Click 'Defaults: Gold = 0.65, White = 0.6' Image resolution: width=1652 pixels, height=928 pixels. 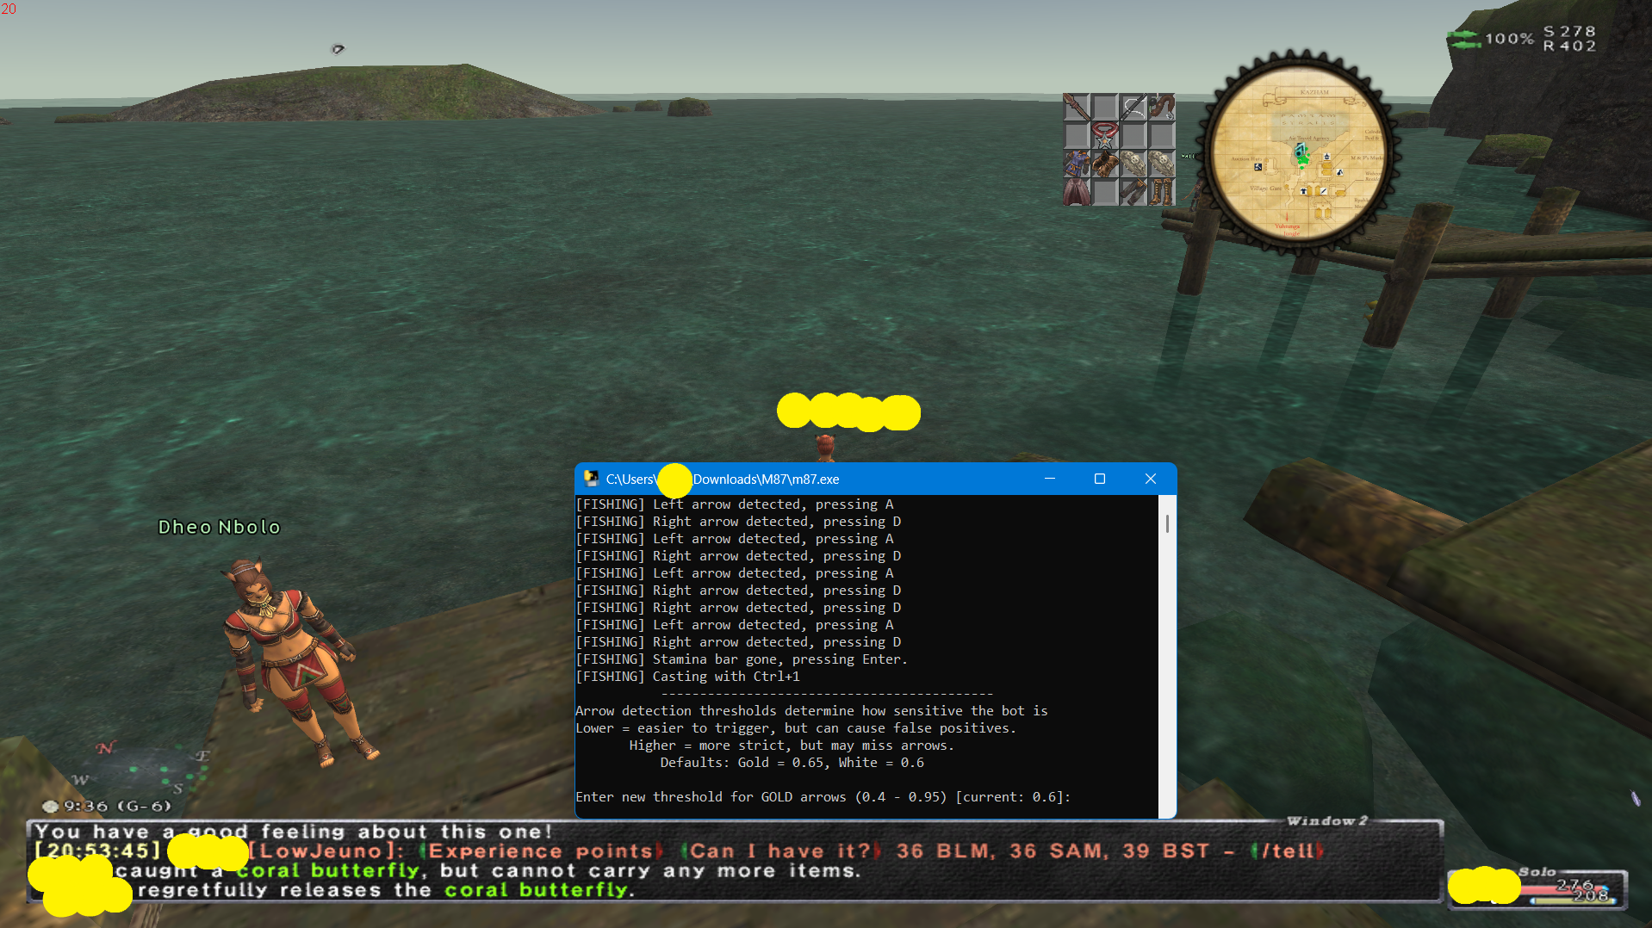pyautogui.click(x=792, y=763)
